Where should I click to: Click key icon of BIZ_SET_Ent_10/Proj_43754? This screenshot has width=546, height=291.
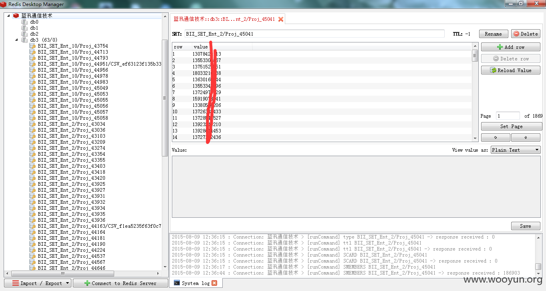point(32,46)
